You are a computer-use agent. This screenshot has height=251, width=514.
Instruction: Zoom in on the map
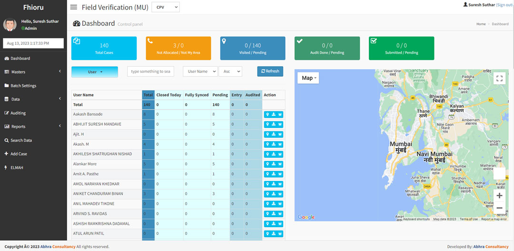click(499, 196)
